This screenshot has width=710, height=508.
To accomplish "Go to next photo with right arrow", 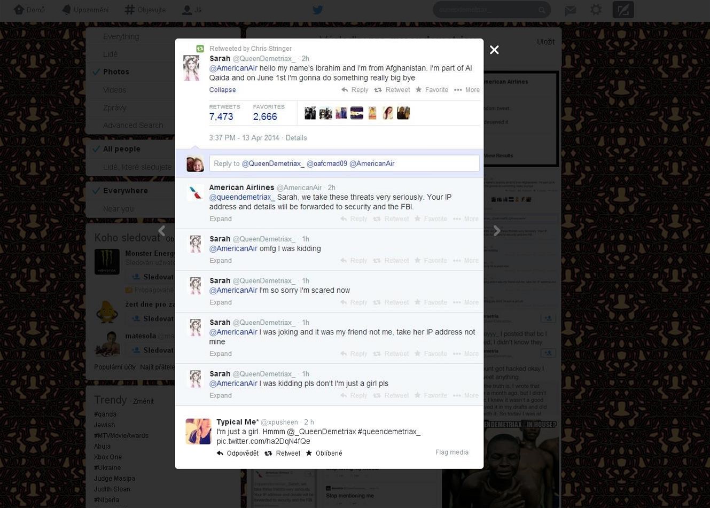I will [496, 231].
